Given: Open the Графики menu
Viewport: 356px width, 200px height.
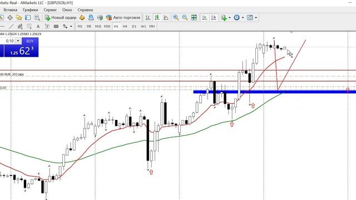Looking at the screenshot, I should [x=31, y=10].
